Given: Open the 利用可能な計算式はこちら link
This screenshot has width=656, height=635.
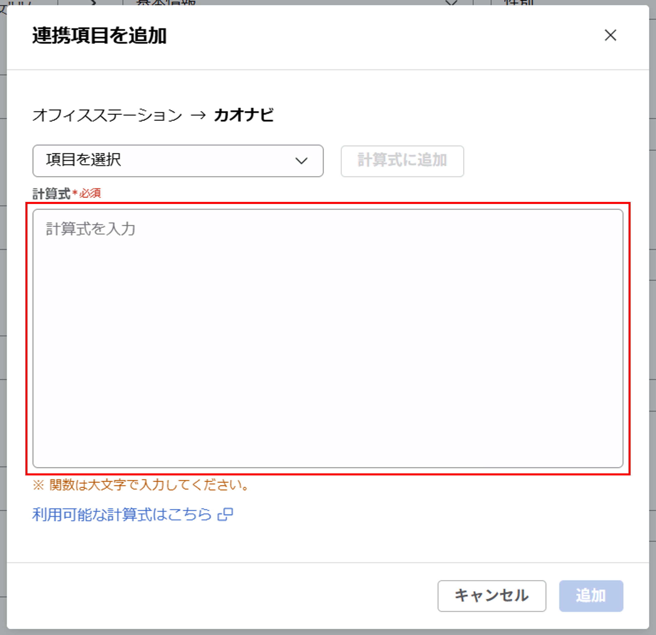Looking at the screenshot, I should pos(132,514).
